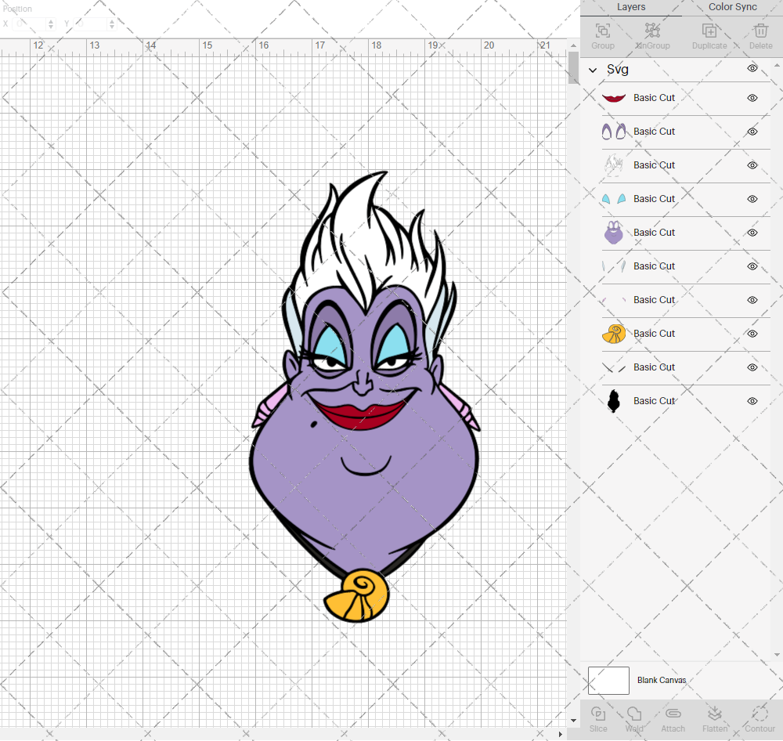Toggle visibility of the Svg group
Screen dimensions: 783x741
(x=752, y=68)
